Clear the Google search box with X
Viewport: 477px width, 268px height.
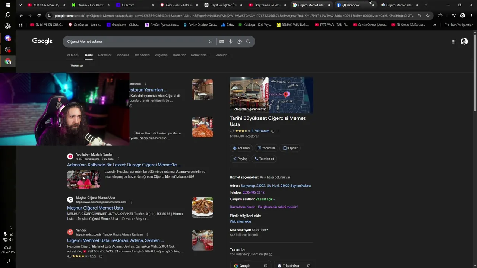pyautogui.click(x=211, y=42)
